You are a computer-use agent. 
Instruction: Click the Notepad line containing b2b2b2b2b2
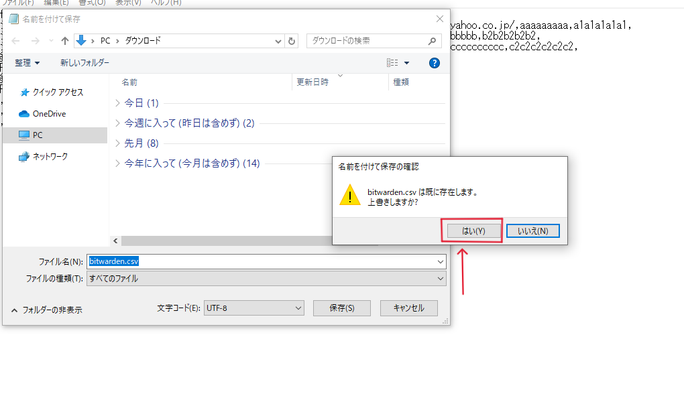click(495, 36)
